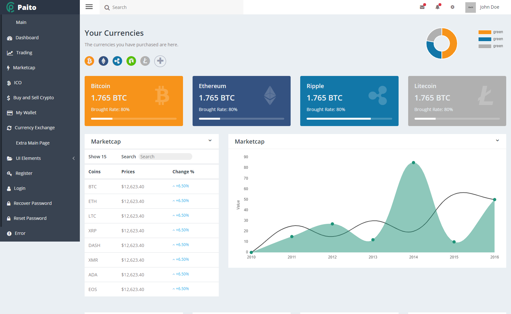Open the mail messages icon
The image size is (511, 314).
422,7
